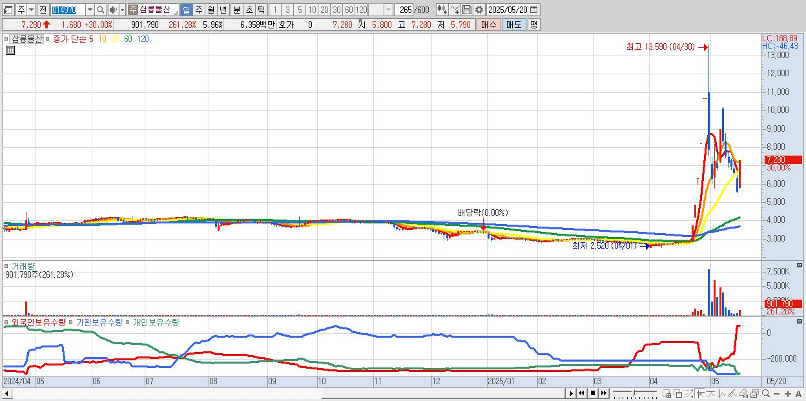Click the candlestick chart type icon in top toolbar
Viewport: 806px width, 401px height.
442,10
